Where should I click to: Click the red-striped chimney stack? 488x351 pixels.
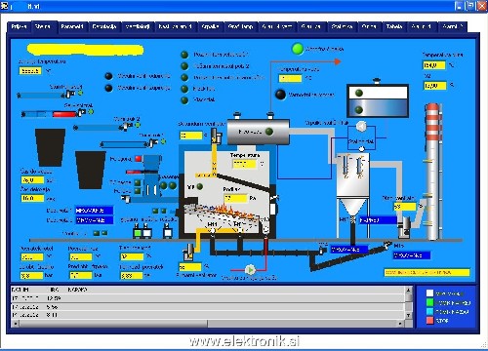point(433,172)
